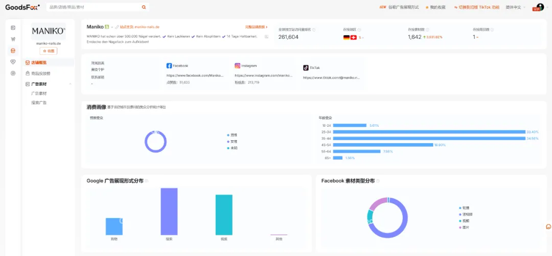552x256 pixels.
Task: Open the diamond icon in left rail
Action: 13,62
